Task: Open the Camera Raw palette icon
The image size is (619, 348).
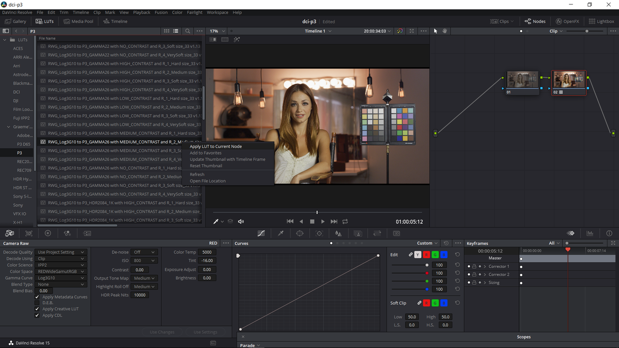Action: point(10,233)
